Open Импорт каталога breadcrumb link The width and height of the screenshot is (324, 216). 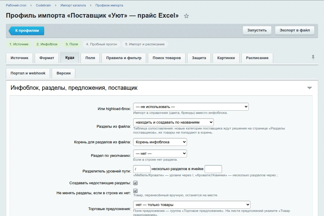coord(73,5)
